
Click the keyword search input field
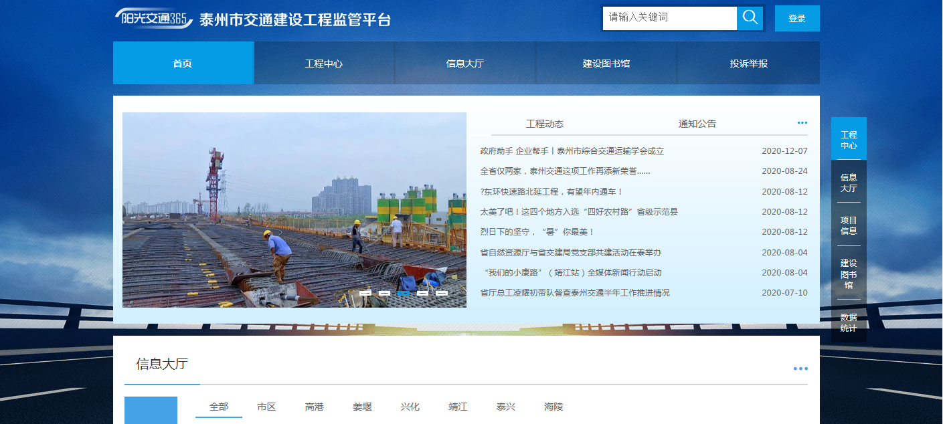(669, 18)
